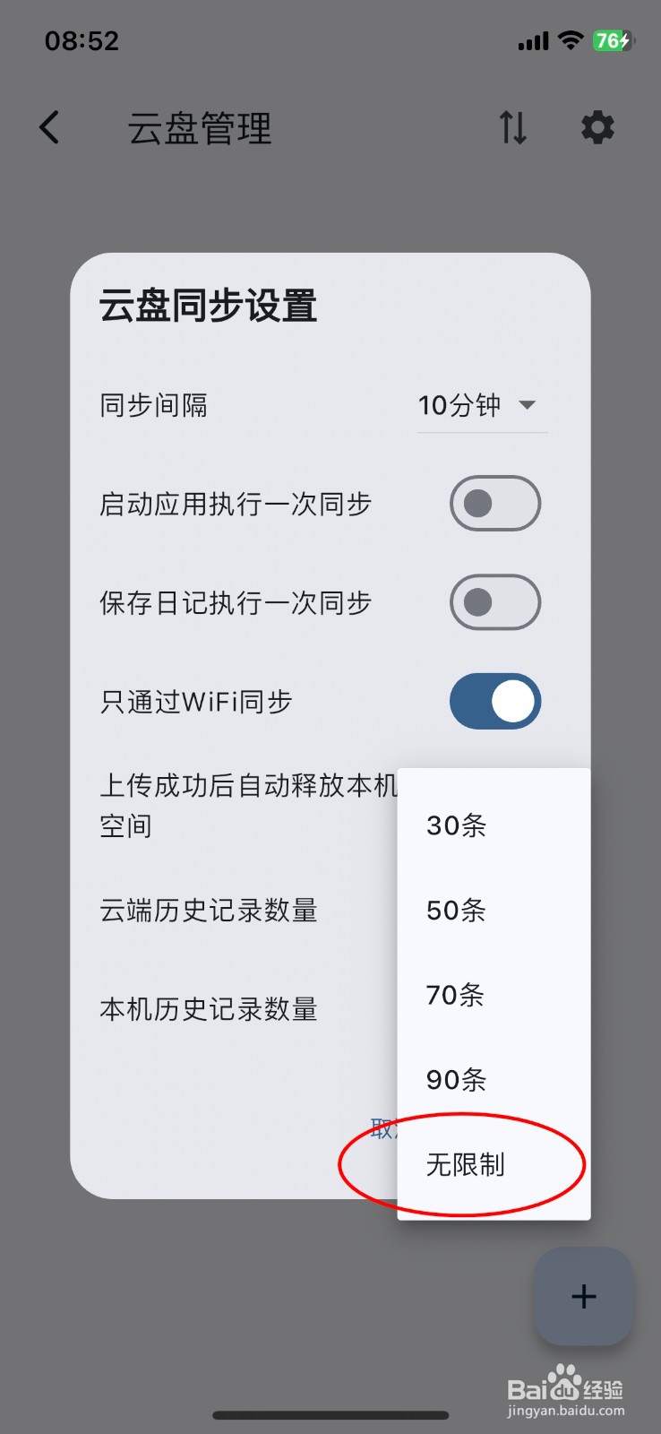Tap the WiFi status bar icon
This screenshot has width=661, height=1434.
570,40
